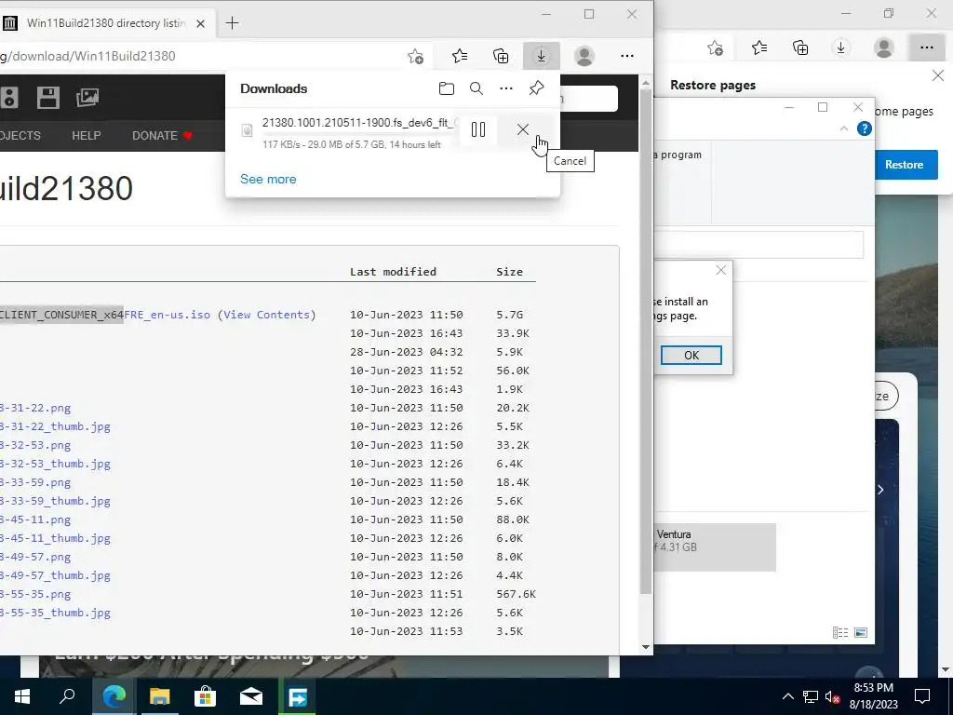Pin the Downloads panel
Image resolution: width=953 pixels, height=715 pixels.
(536, 88)
